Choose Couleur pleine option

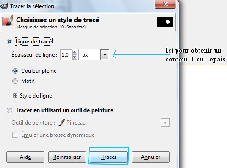15,71
